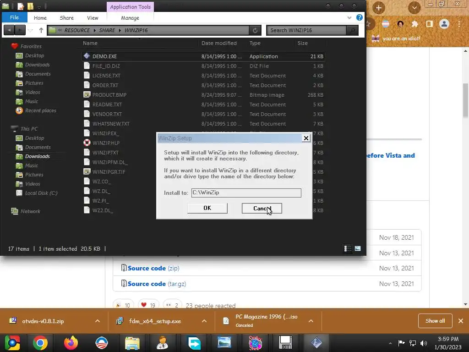Expand fdm_x64_setup.exe download options arrow

pos(204,321)
